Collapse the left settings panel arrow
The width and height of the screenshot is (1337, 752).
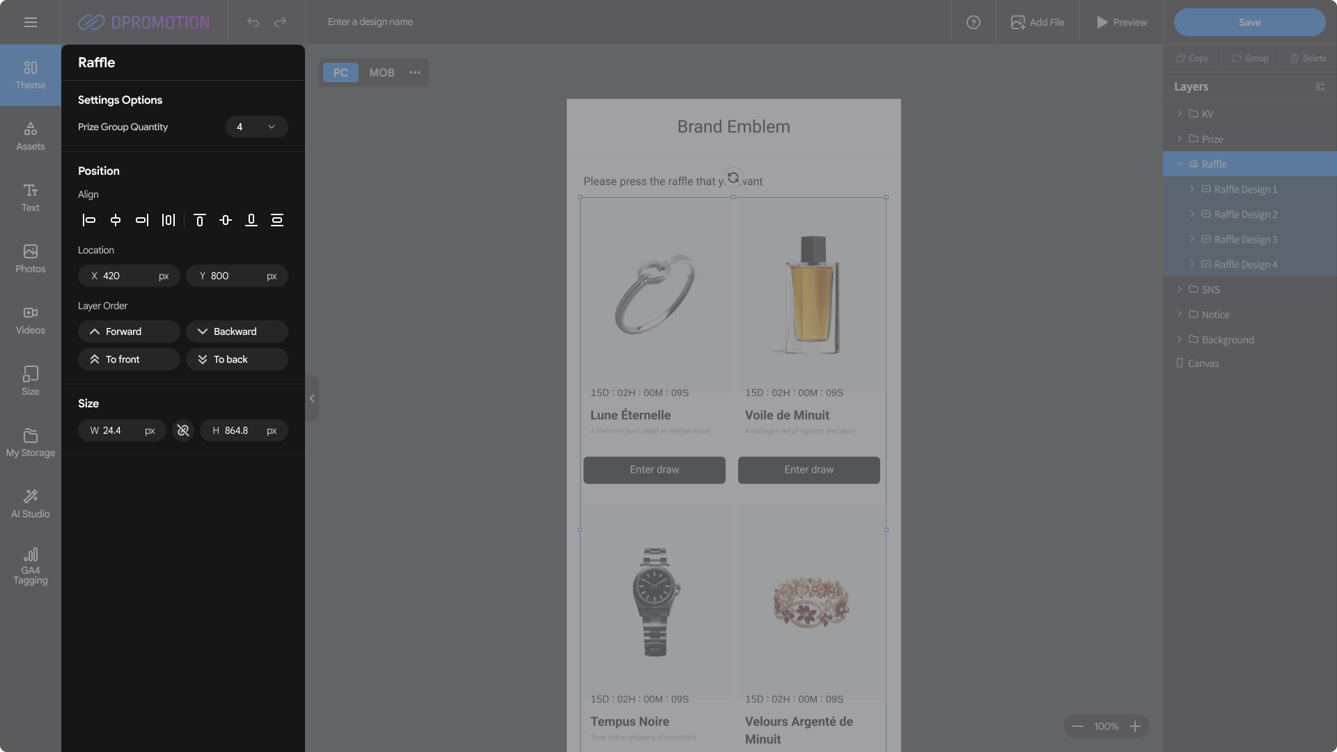click(x=312, y=398)
